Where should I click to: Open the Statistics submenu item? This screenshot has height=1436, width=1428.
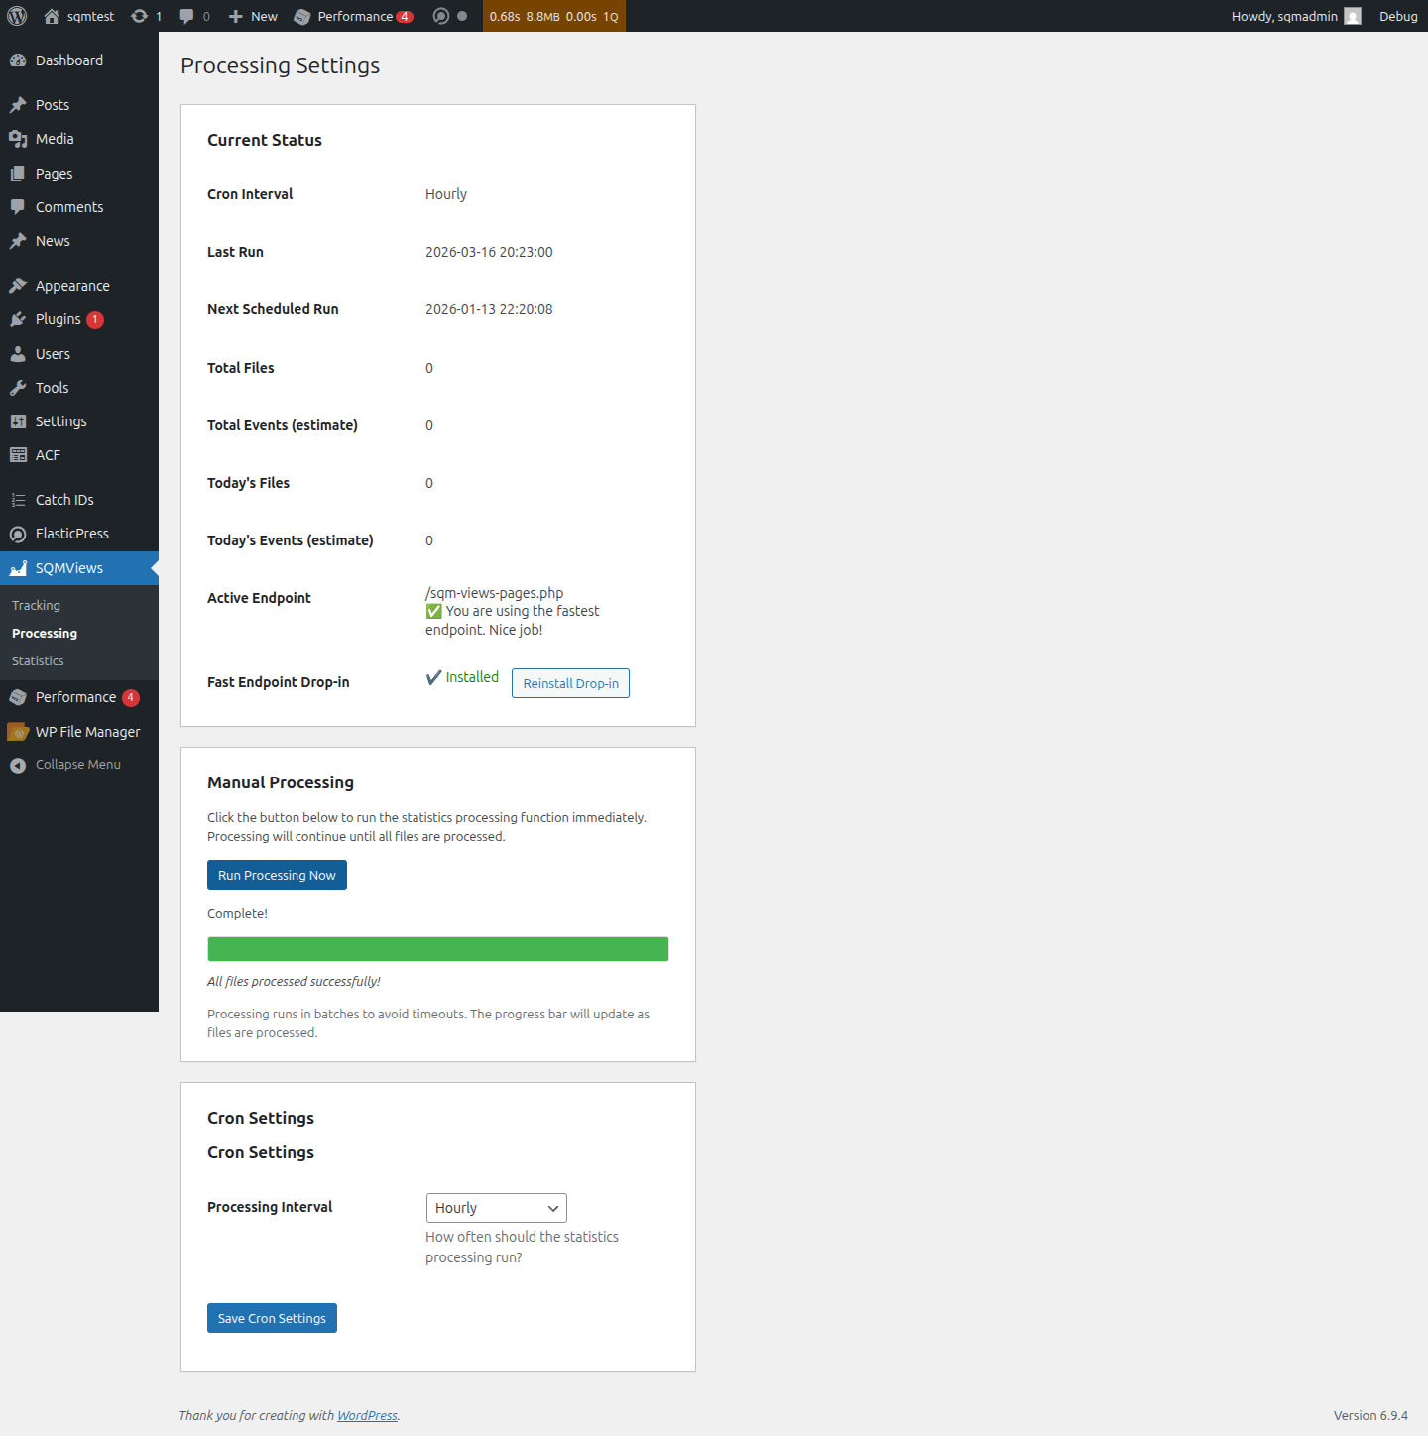(38, 660)
